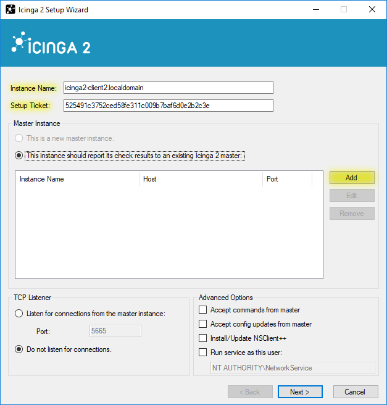
Task: Go back with the '< Back' button
Action: (250, 392)
